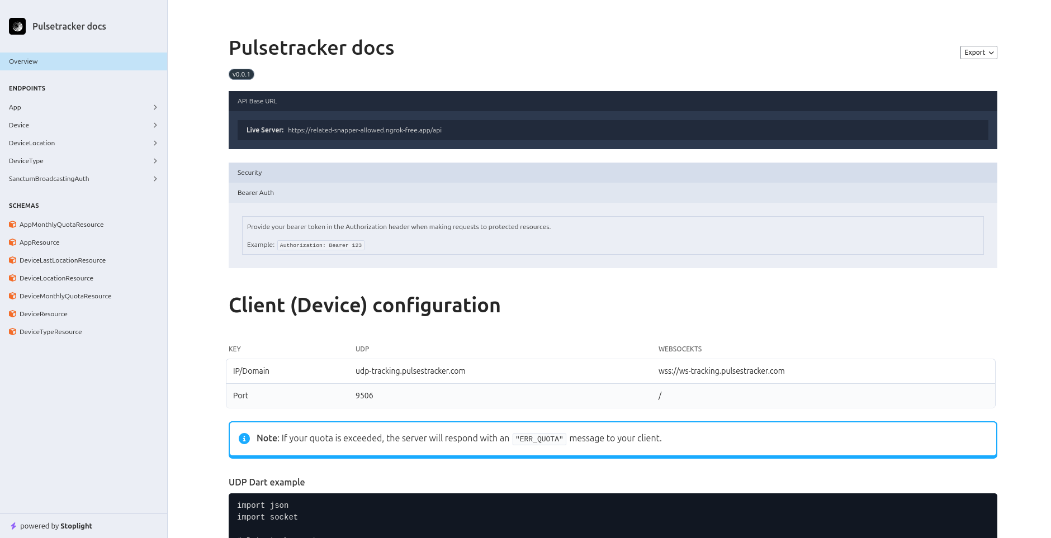The height and width of the screenshot is (538, 1051).
Task: Click the DeviceLastLocationResource cube icon
Action: pyautogui.click(x=12, y=260)
